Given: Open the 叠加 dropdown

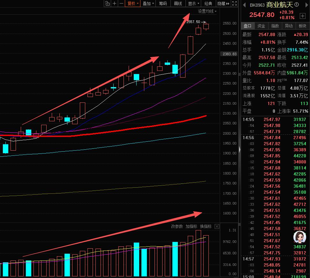Looking at the screenshot, I should pos(148,4).
